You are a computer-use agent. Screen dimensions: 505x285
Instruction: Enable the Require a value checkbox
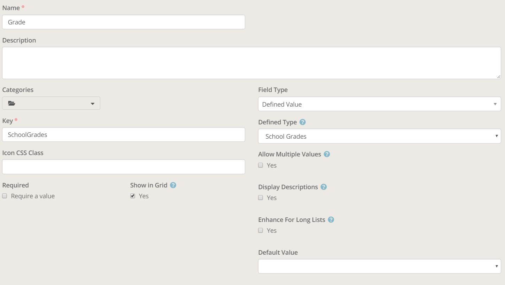[5, 196]
